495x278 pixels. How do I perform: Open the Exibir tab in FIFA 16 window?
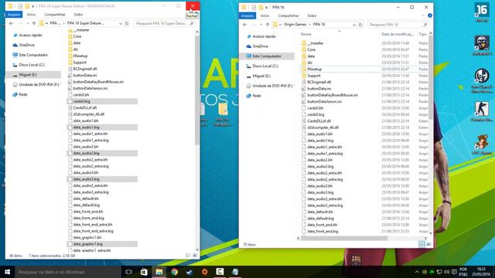(312, 15)
